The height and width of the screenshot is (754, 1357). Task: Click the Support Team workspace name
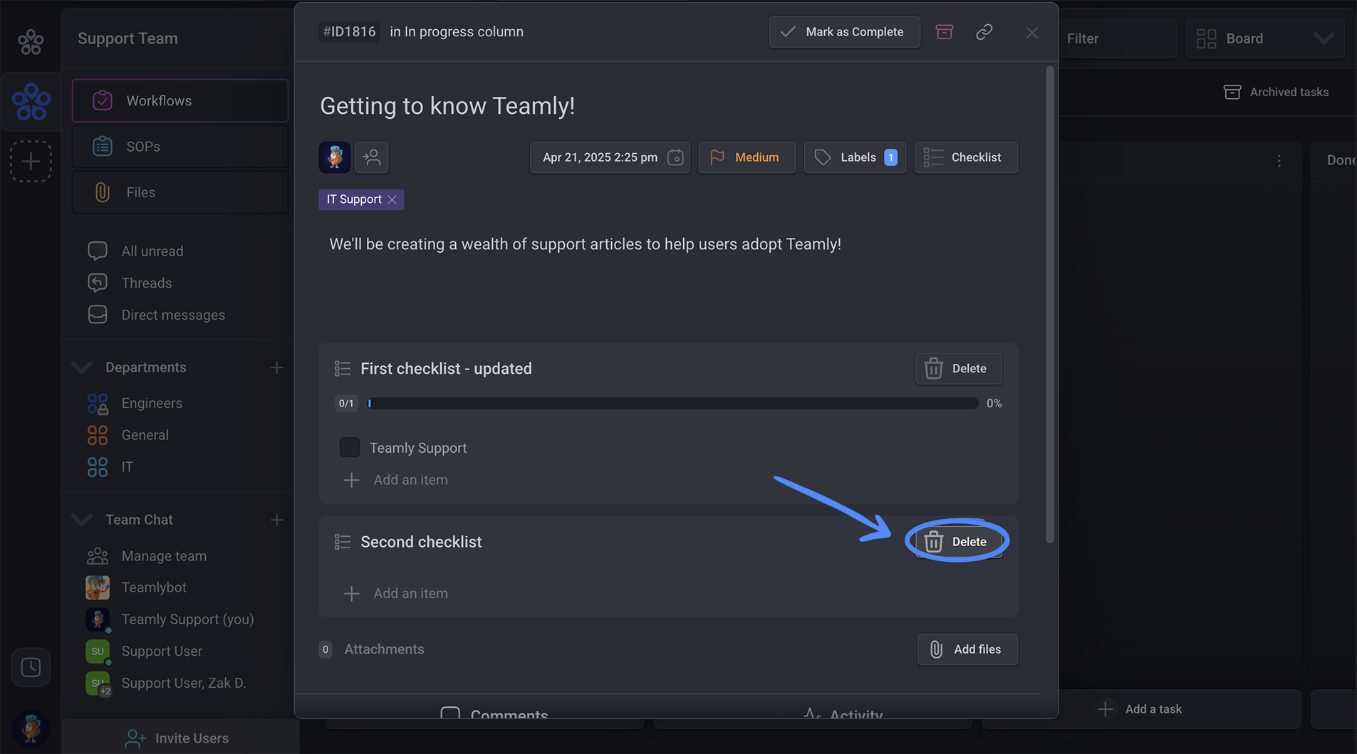click(x=128, y=38)
